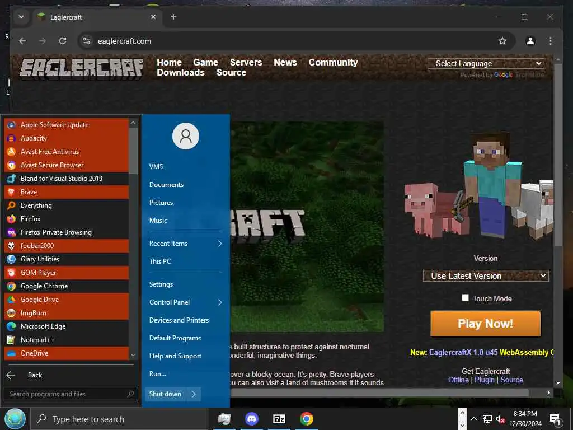This screenshot has height=430, width=573.
Task: Follow the Plugin link
Action: click(x=484, y=380)
